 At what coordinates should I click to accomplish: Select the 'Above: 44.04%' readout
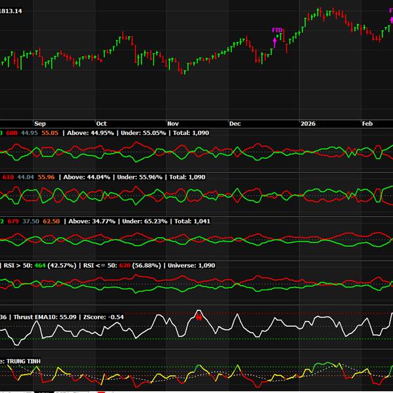point(86,177)
